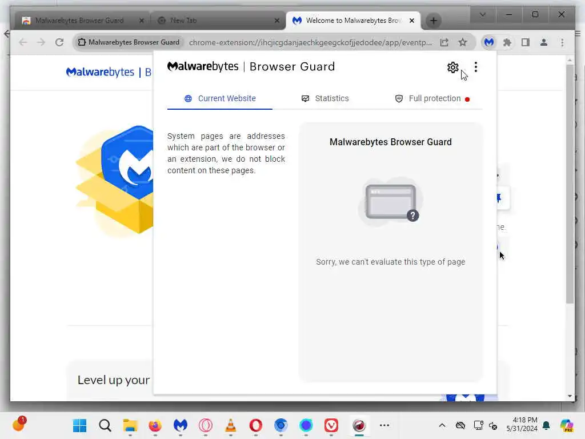Open the Malwarebytes app on the taskbar
585x439 pixels.
[x=180, y=425]
